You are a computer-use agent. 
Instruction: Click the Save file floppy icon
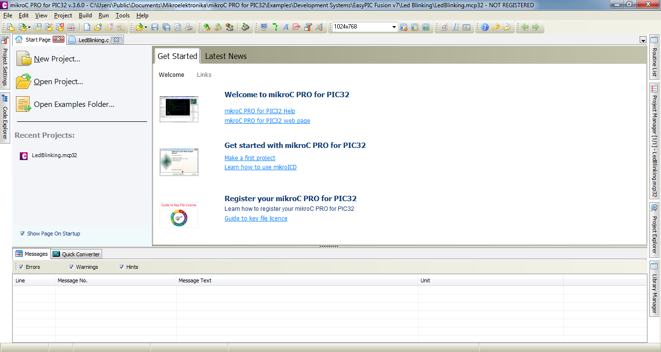tap(155, 27)
